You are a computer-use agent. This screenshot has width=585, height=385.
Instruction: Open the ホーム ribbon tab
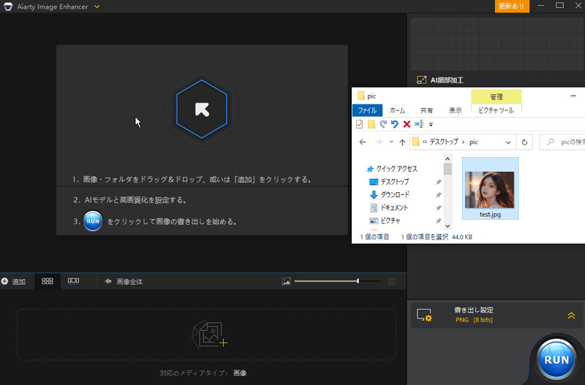pyautogui.click(x=397, y=110)
